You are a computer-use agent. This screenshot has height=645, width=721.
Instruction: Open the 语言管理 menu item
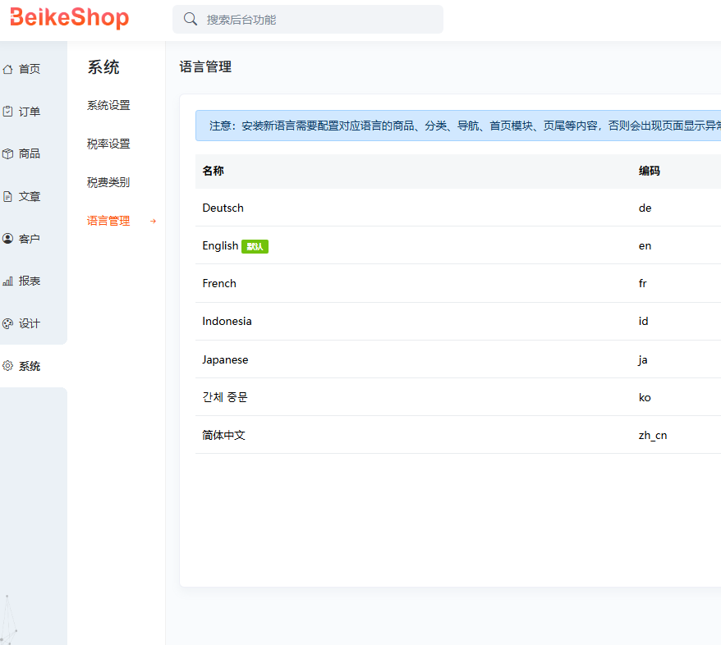point(108,220)
